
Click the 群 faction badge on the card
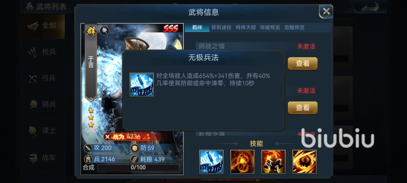pyautogui.click(x=91, y=31)
